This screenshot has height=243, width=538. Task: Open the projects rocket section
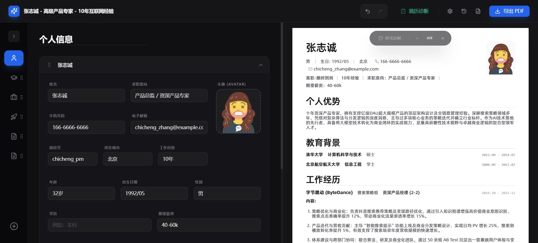pyautogui.click(x=14, y=117)
